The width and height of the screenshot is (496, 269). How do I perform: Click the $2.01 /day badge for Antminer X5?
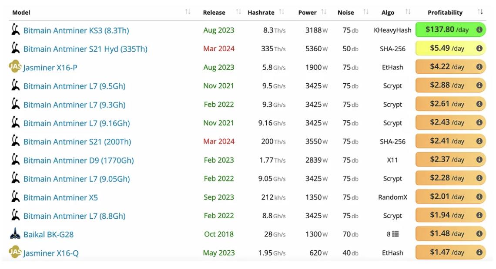(x=447, y=197)
